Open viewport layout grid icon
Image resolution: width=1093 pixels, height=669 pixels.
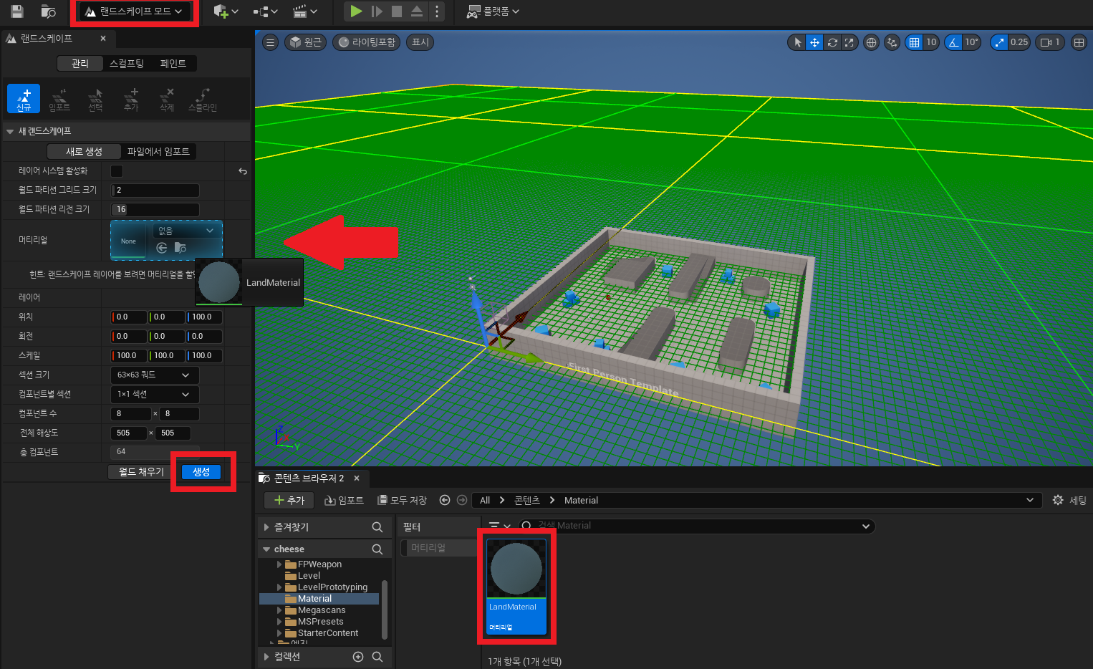(1079, 42)
